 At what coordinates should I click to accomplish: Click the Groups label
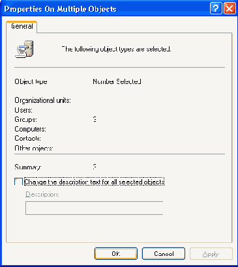tap(25, 119)
